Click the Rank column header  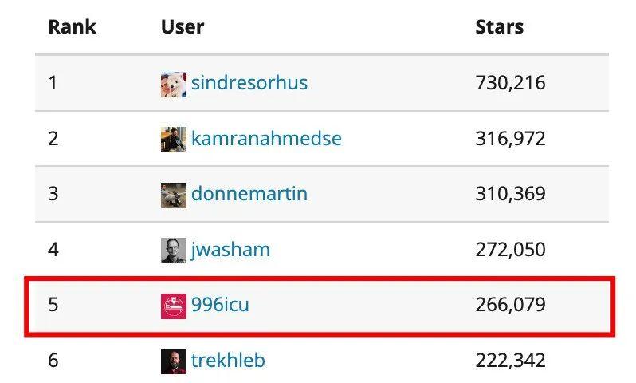pyautogui.click(x=72, y=27)
